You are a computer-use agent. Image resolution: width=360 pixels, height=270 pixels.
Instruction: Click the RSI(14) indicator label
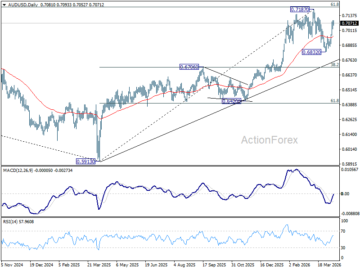[10, 222]
